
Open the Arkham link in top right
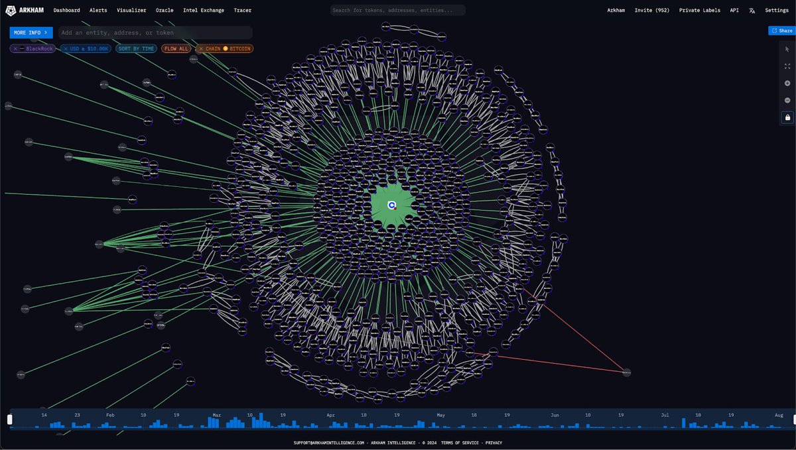point(616,11)
